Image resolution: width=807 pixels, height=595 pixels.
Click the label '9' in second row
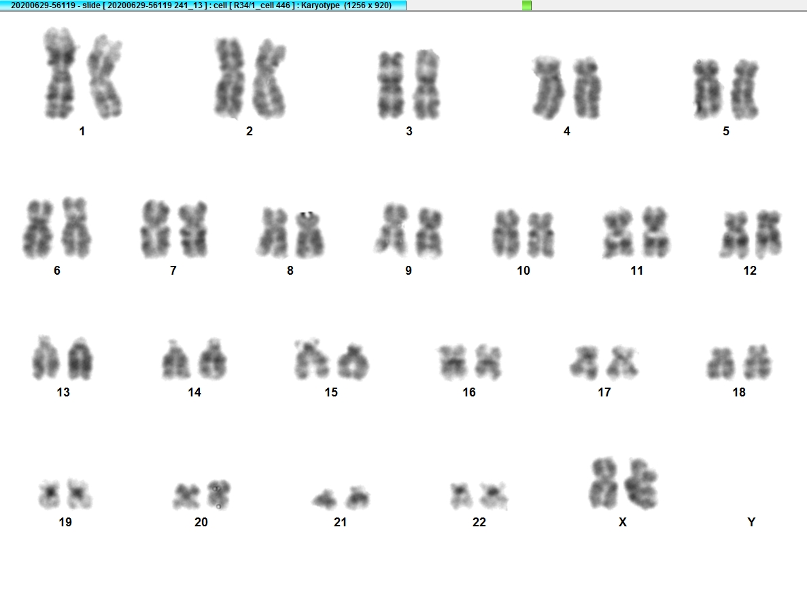pos(409,271)
